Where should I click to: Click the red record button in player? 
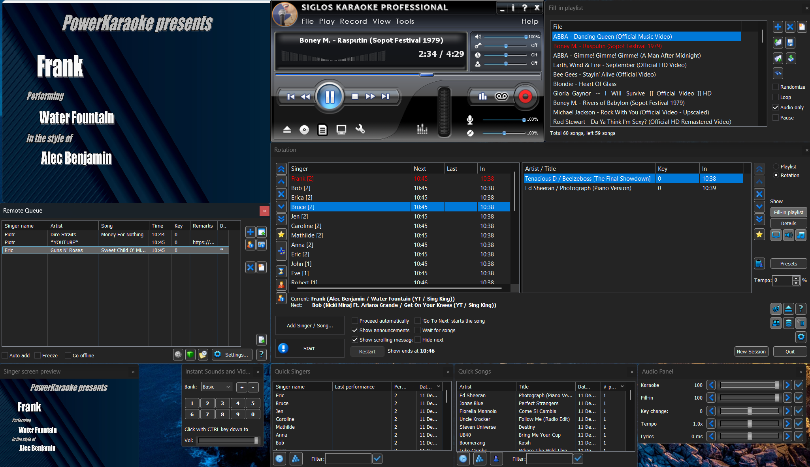525,96
